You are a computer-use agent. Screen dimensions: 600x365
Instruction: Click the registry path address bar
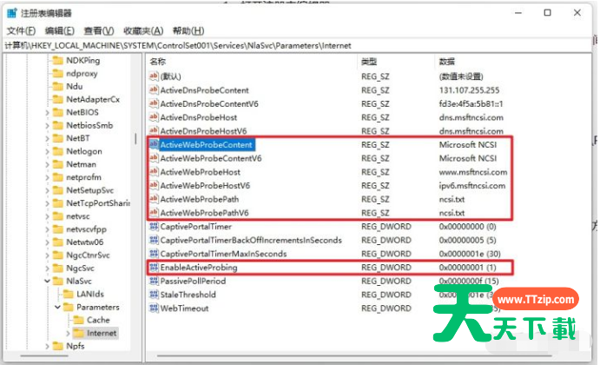tap(298, 45)
